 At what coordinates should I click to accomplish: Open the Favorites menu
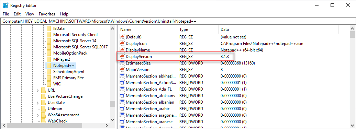[x=47, y=14]
